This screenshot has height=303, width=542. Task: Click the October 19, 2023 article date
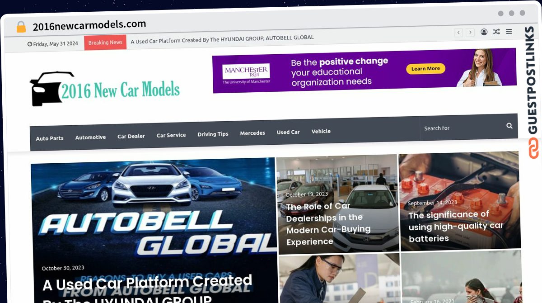click(x=307, y=194)
